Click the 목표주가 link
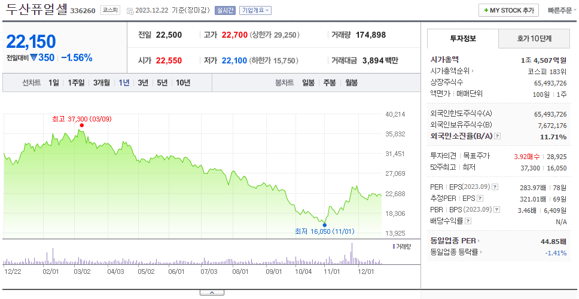 (x=476, y=156)
